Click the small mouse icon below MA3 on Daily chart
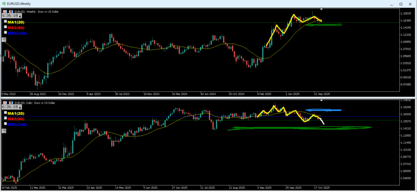 tap(4, 131)
